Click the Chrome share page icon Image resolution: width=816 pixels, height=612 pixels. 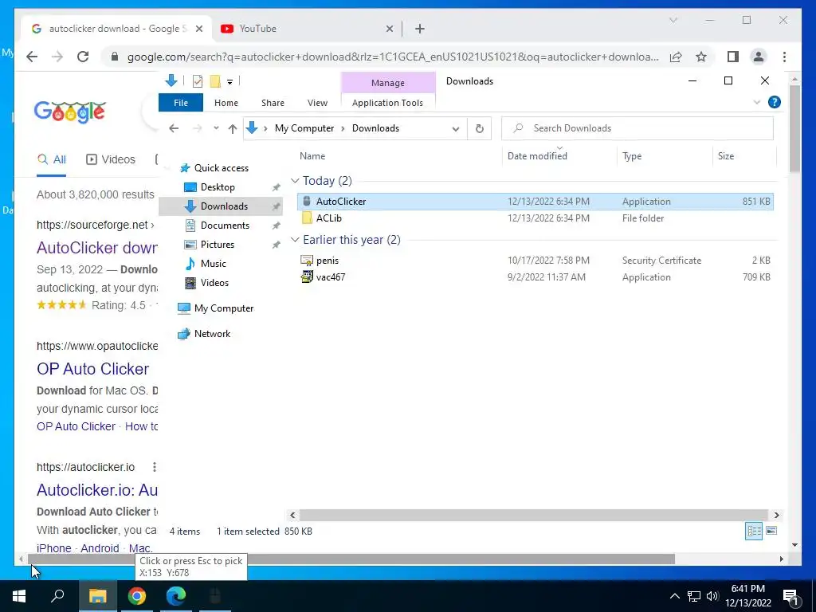point(676,57)
